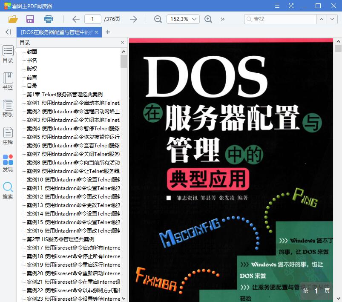342x302 pixels.
Task: Open 案例2 tlntadmn outline entry
Action: tap(73, 111)
